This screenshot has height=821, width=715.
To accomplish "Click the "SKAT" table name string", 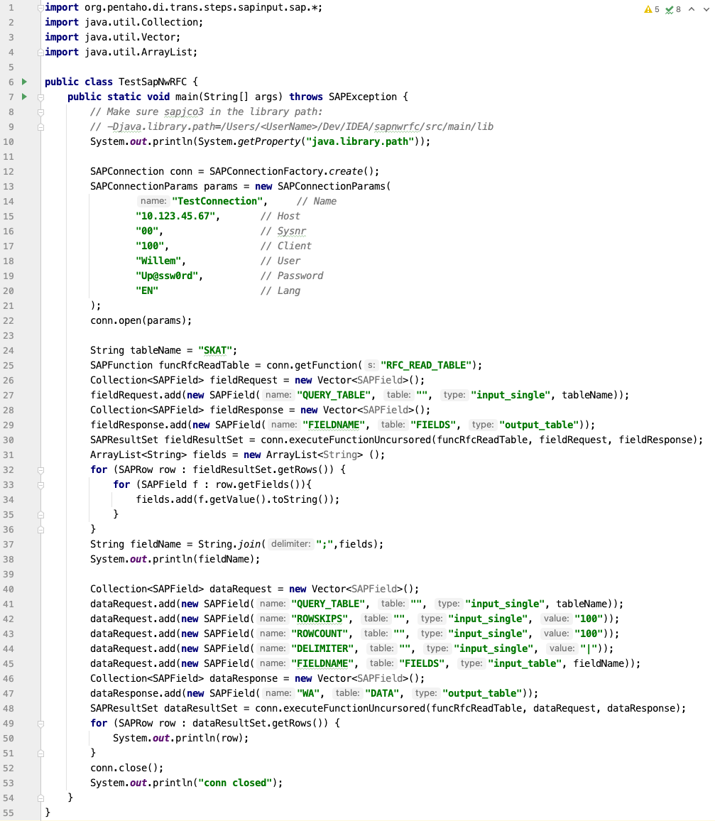I will tap(214, 350).
